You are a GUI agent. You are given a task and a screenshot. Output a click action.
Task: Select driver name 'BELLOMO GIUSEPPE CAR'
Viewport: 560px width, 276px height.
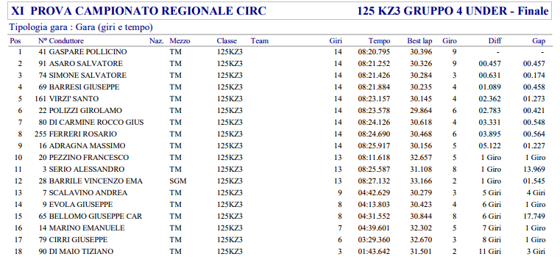point(96,217)
